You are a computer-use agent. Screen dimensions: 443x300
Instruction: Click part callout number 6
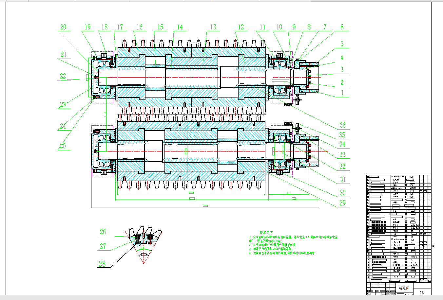pyautogui.click(x=342, y=27)
